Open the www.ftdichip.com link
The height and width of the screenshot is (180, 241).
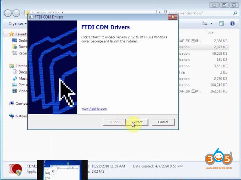coord(94,109)
